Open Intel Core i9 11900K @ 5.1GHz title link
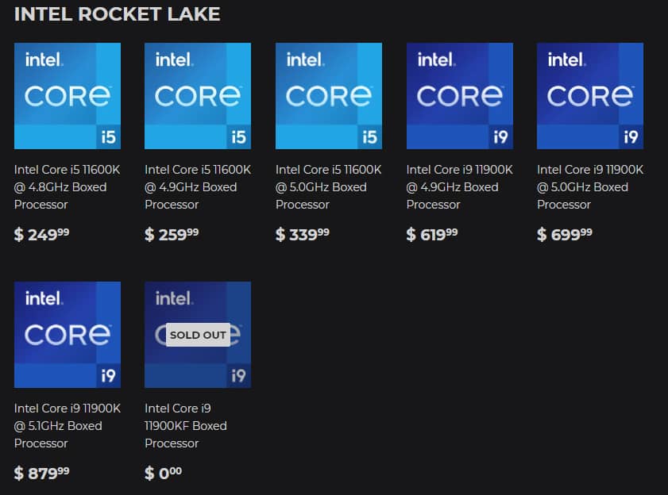Image resolution: width=668 pixels, height=495 pixels. pos(68,426)
